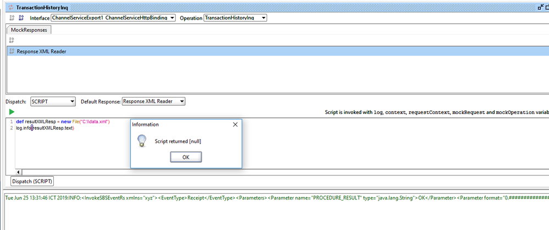Confirm the Information dialog with OK

[x=186, y=157]
